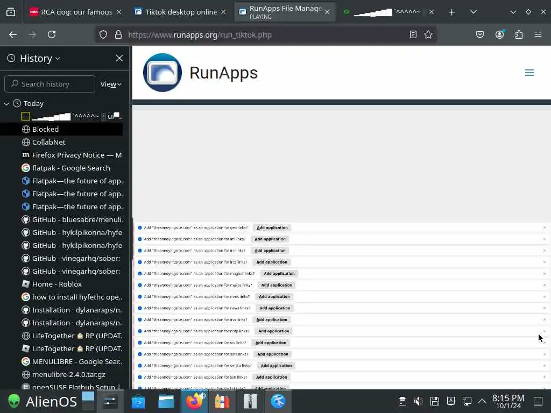Screen dimensions: 551x413
Task: Click Add application for sms links
Action: (273, 354)
